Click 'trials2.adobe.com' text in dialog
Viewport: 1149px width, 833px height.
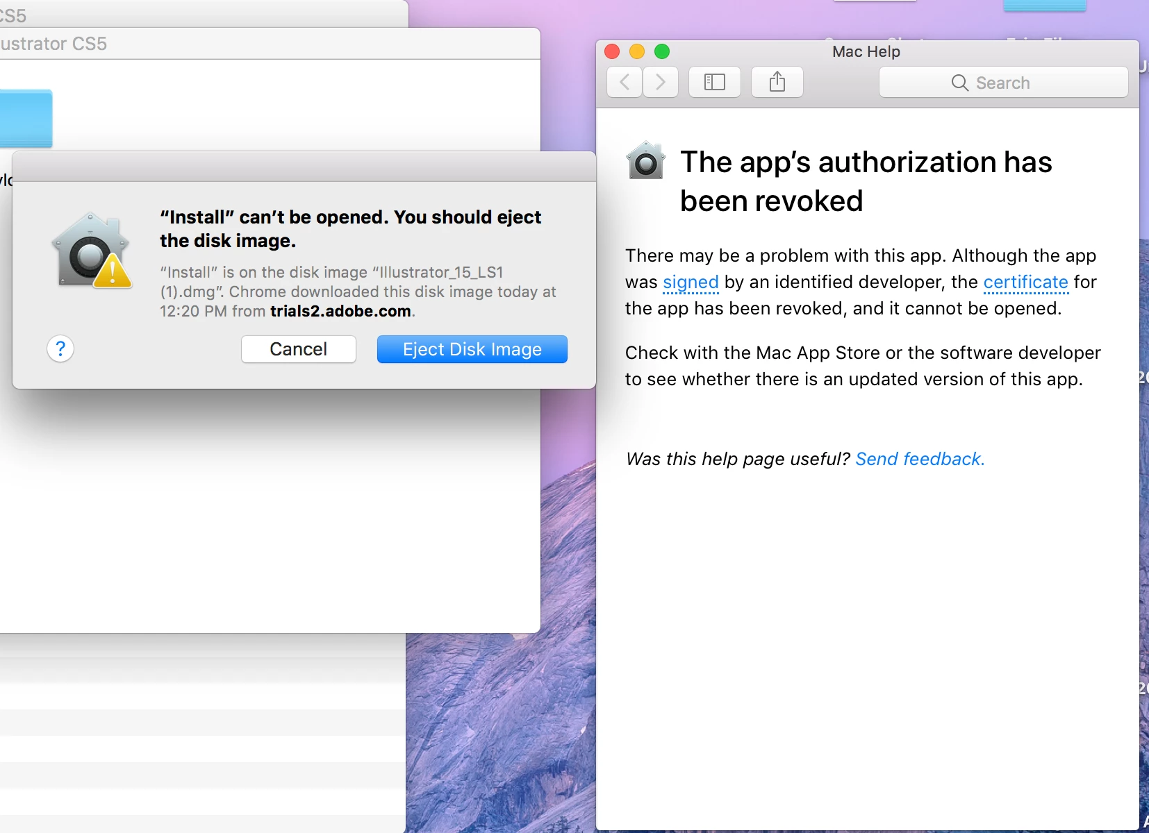[x=340, y=311]
